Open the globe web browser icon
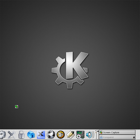140x140 pixels. pyautogui.click(x=51, y=134)
